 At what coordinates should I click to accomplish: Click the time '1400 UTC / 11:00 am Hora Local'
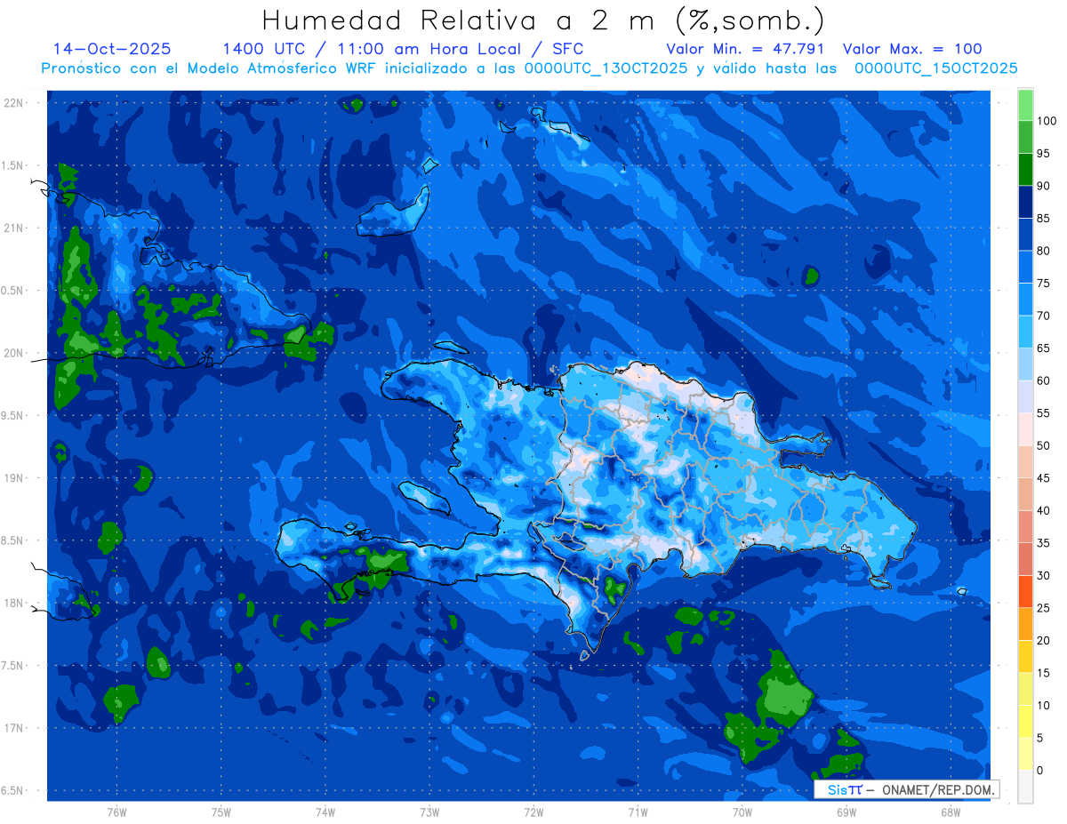pyautogui.click(x=371, y=49)
